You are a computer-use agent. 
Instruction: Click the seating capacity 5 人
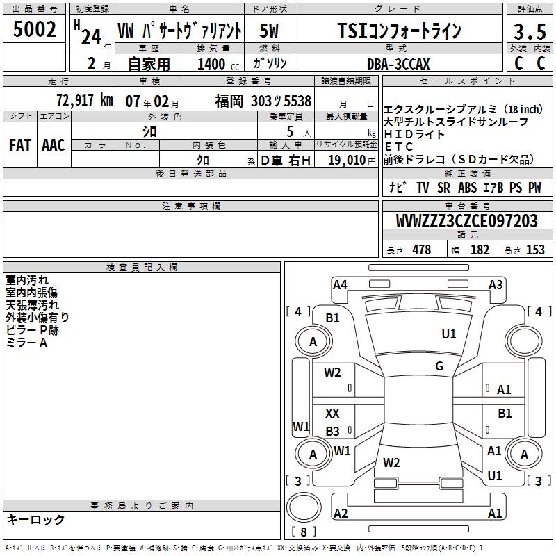pos(298,132)
